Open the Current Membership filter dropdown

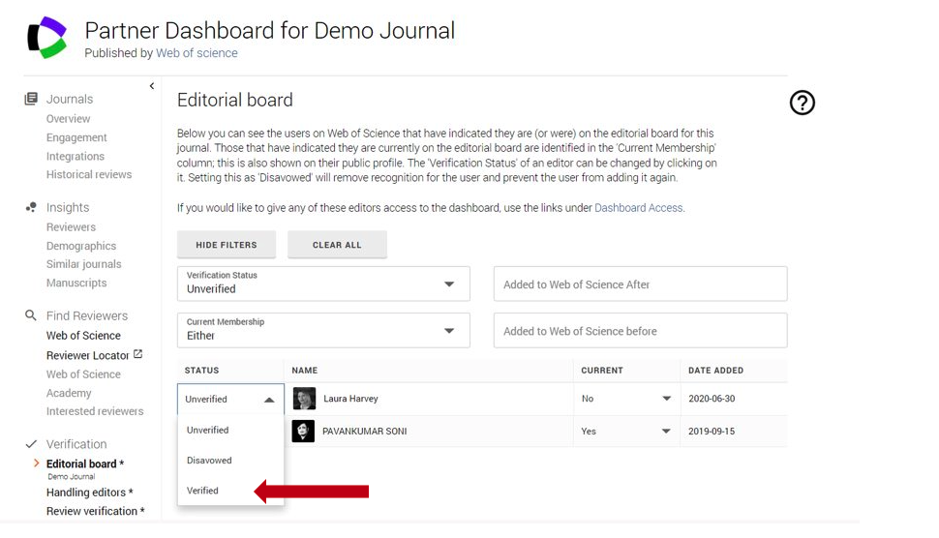click(323, 330)
